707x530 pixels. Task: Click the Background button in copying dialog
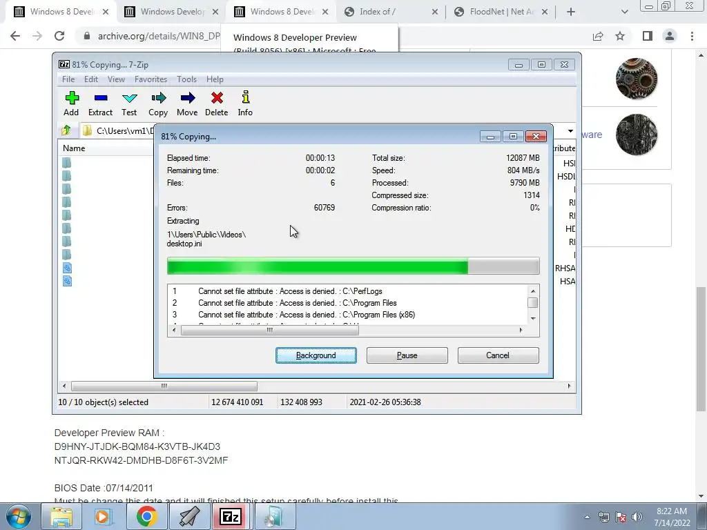[x=316, y=355]
